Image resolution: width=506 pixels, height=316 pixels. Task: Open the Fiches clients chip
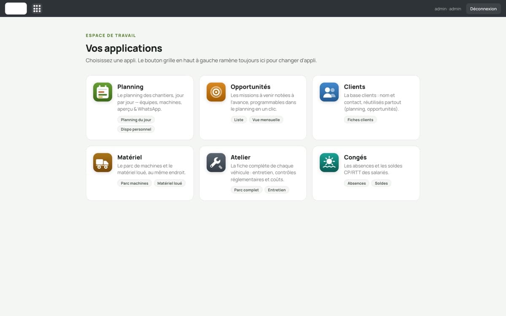click(x=360, y=120)
